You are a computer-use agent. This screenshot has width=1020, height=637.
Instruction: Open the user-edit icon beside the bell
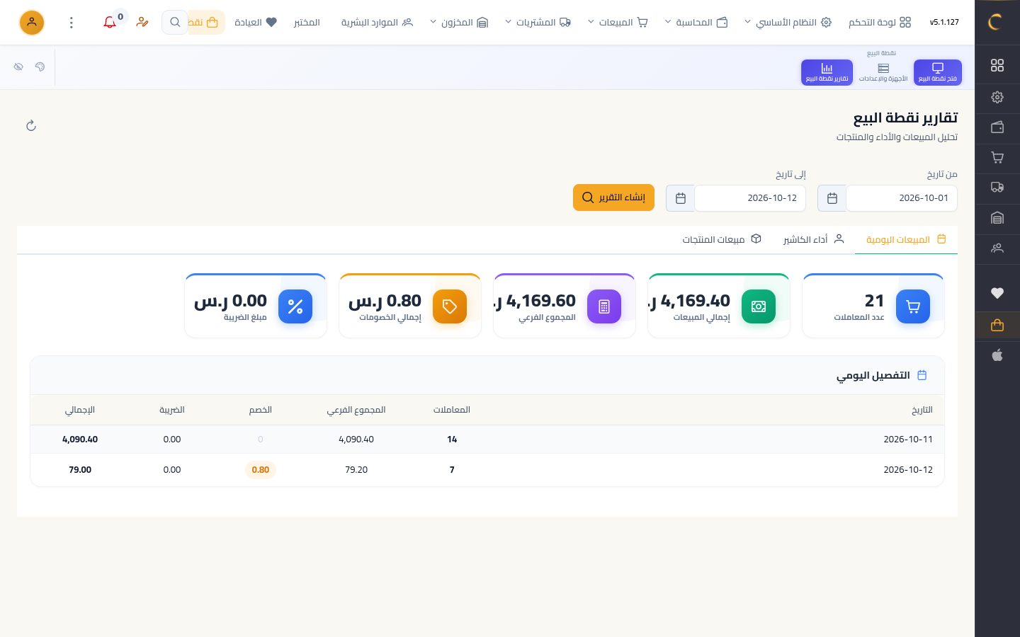[x=142, y=22]
